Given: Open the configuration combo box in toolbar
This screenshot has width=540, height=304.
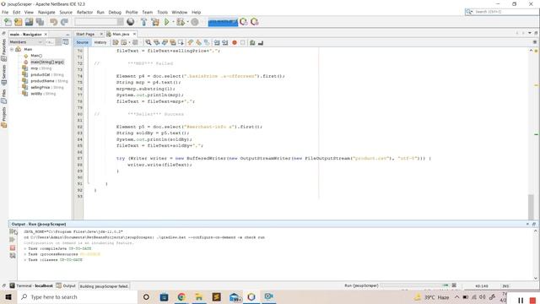Looking at the screenshot, I should (x=100, y=22).
